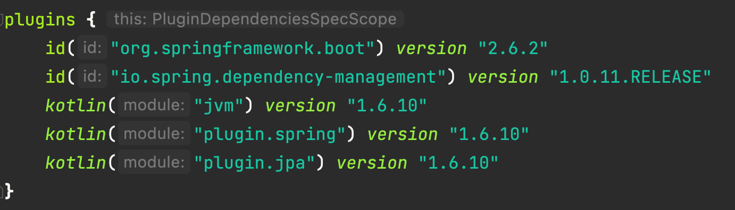Image resolution: width=735 pixels, height=210 pixels.
Task: Click the version keyword after "jvm"
Action: pos(300,106)
